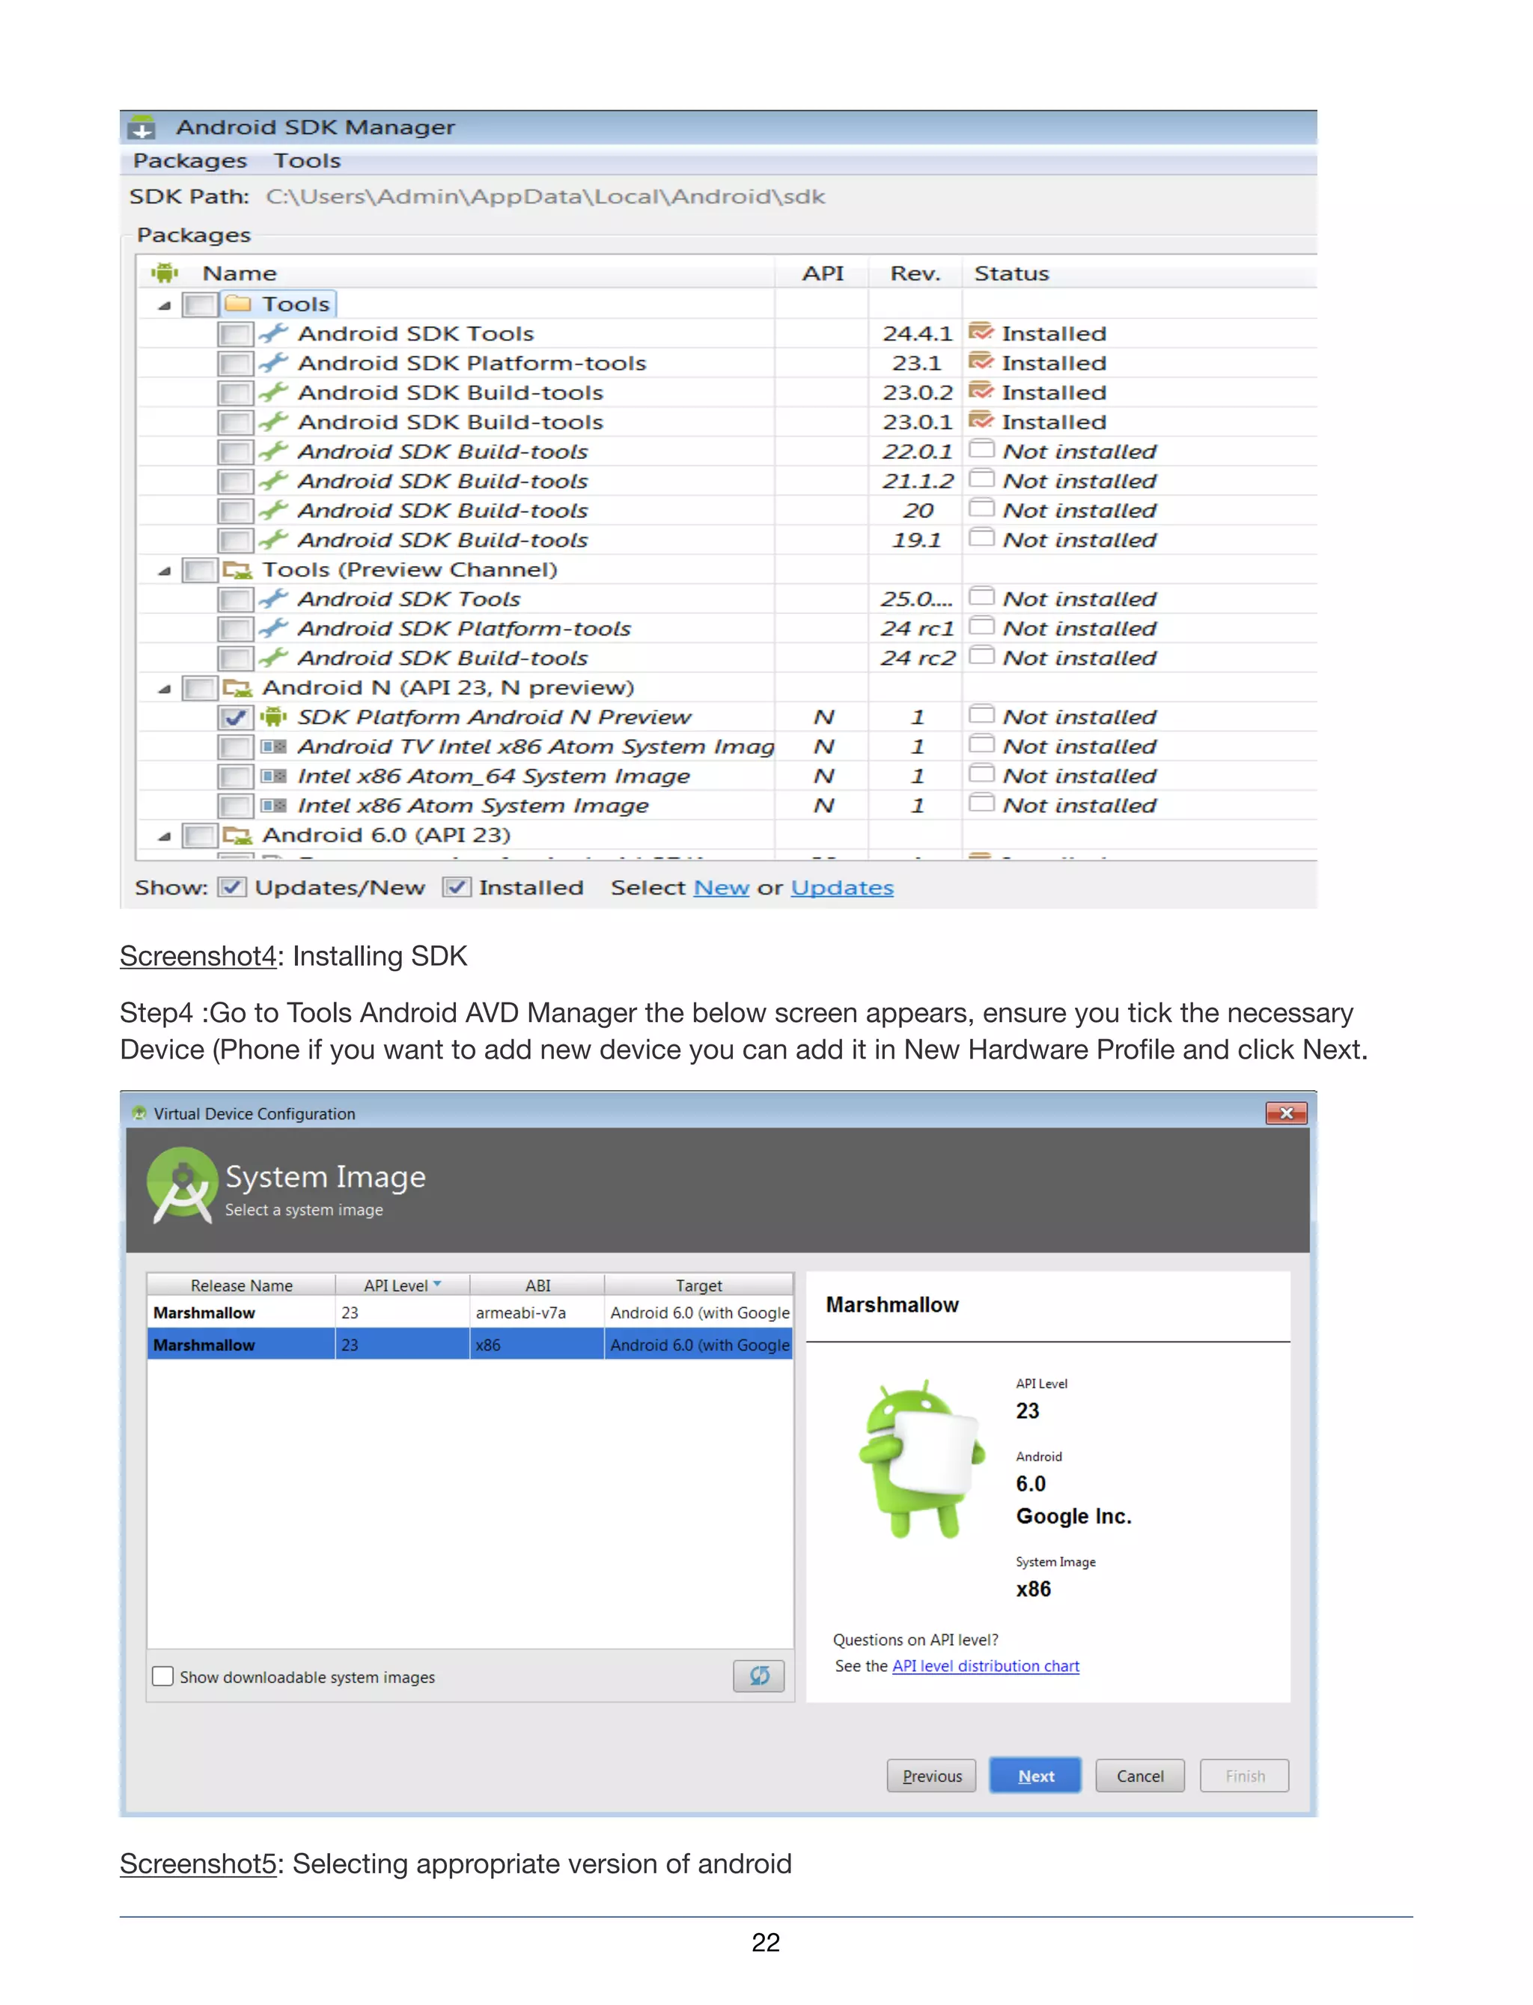Viewport: 1533px width, 2005px height.
Task: Uncheck SDK Platform Android N Preview checkbox
Action: [236, 717]
